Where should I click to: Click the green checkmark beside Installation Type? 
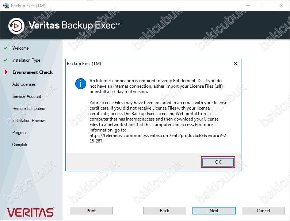pyautogui.click(x=5, y=60)
